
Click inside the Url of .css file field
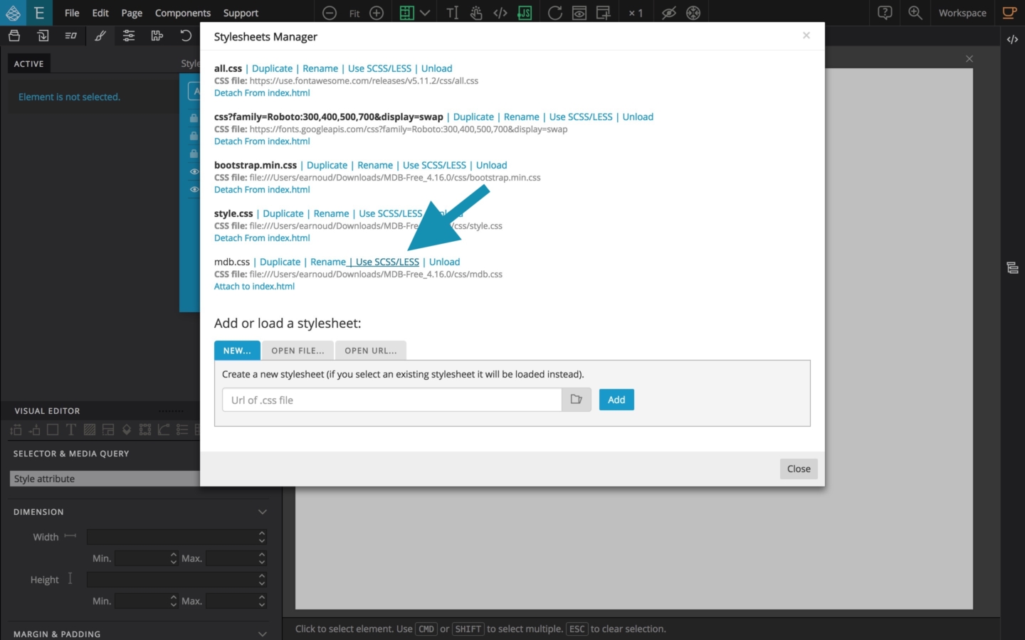click(x=391, y=400)
